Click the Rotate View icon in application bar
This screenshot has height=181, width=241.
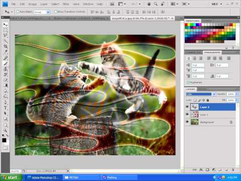[162, 4]
